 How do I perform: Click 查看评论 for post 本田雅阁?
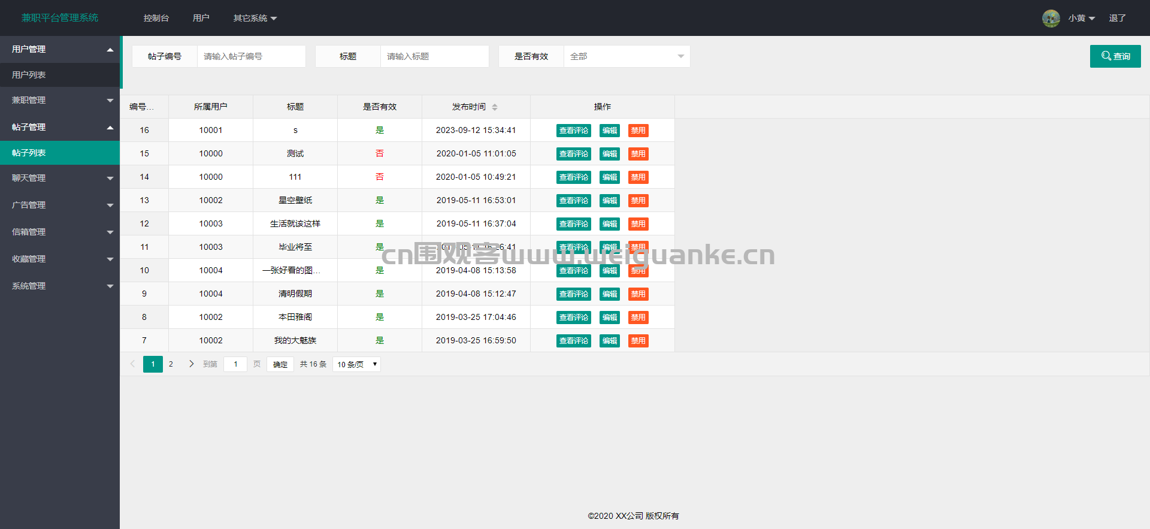[574, 318]
